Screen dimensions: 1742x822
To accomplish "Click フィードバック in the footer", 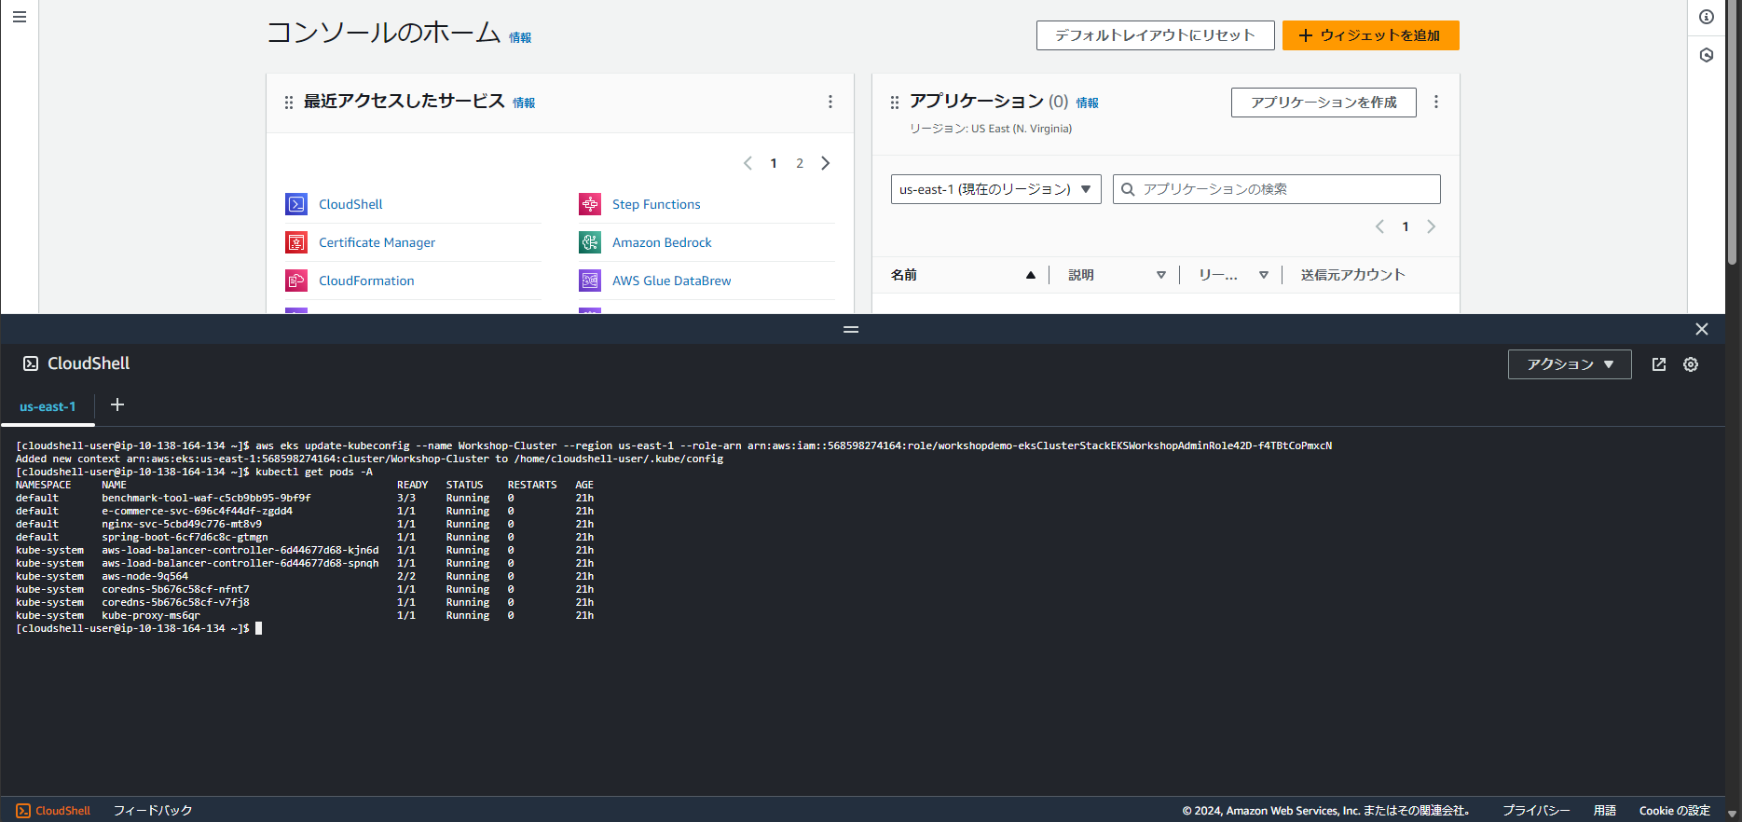I will [x=153, y=811].
